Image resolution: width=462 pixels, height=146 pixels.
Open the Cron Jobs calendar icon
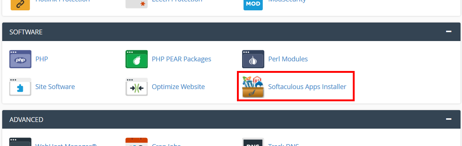(137, 142)
